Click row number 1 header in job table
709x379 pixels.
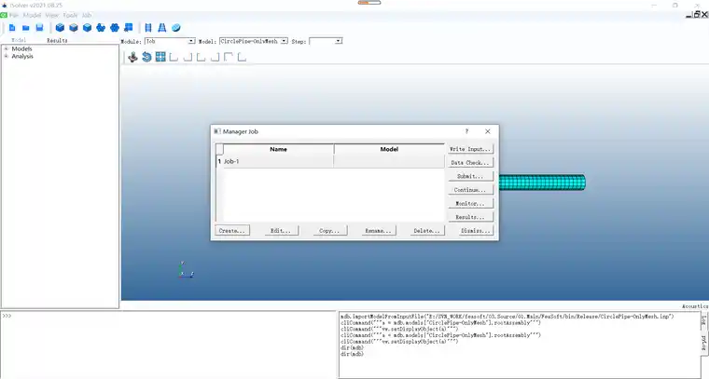click(219, 161)
